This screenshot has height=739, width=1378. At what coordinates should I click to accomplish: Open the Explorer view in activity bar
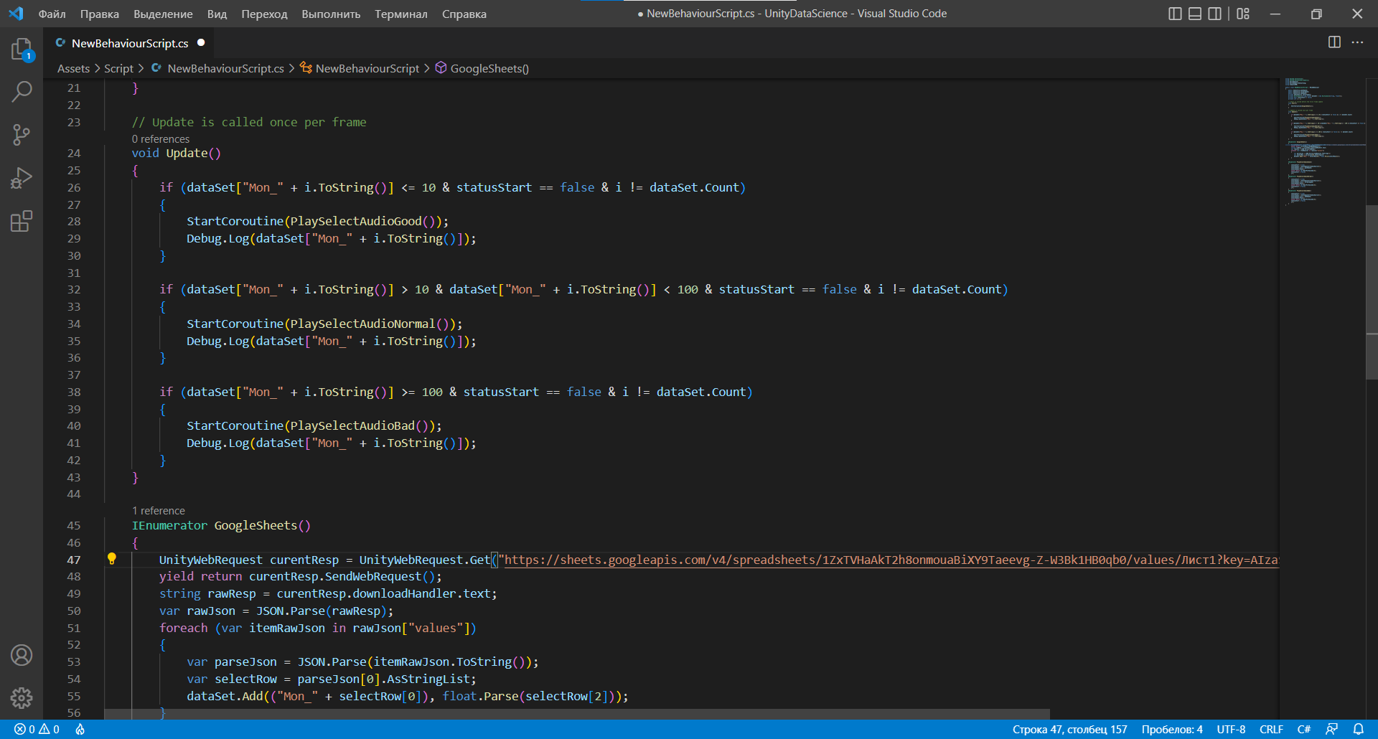click(22, 49)
